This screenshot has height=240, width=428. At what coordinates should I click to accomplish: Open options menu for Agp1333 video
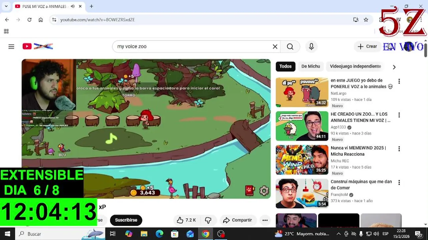(x=399, y=115)
